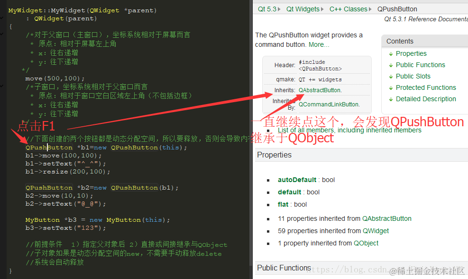Open QObject link in inherited properties

(x=366, y=243)
